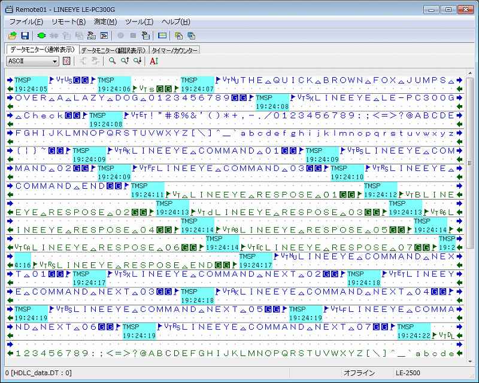479x383 pixels.
Task: Open the ASCII code dropdown
Action: [54, 60]
